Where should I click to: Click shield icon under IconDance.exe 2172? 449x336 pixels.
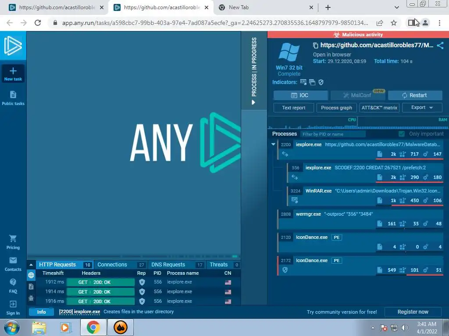point(285,270)
